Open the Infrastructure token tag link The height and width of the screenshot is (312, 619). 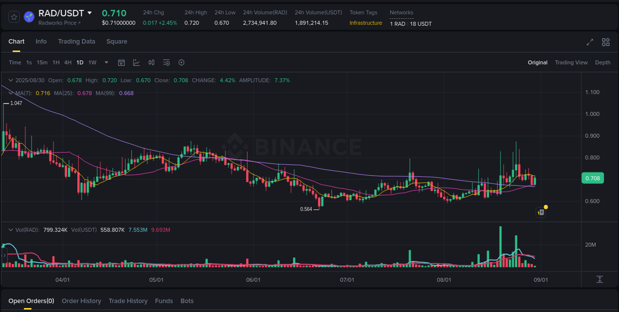click(x=365, y=23)
